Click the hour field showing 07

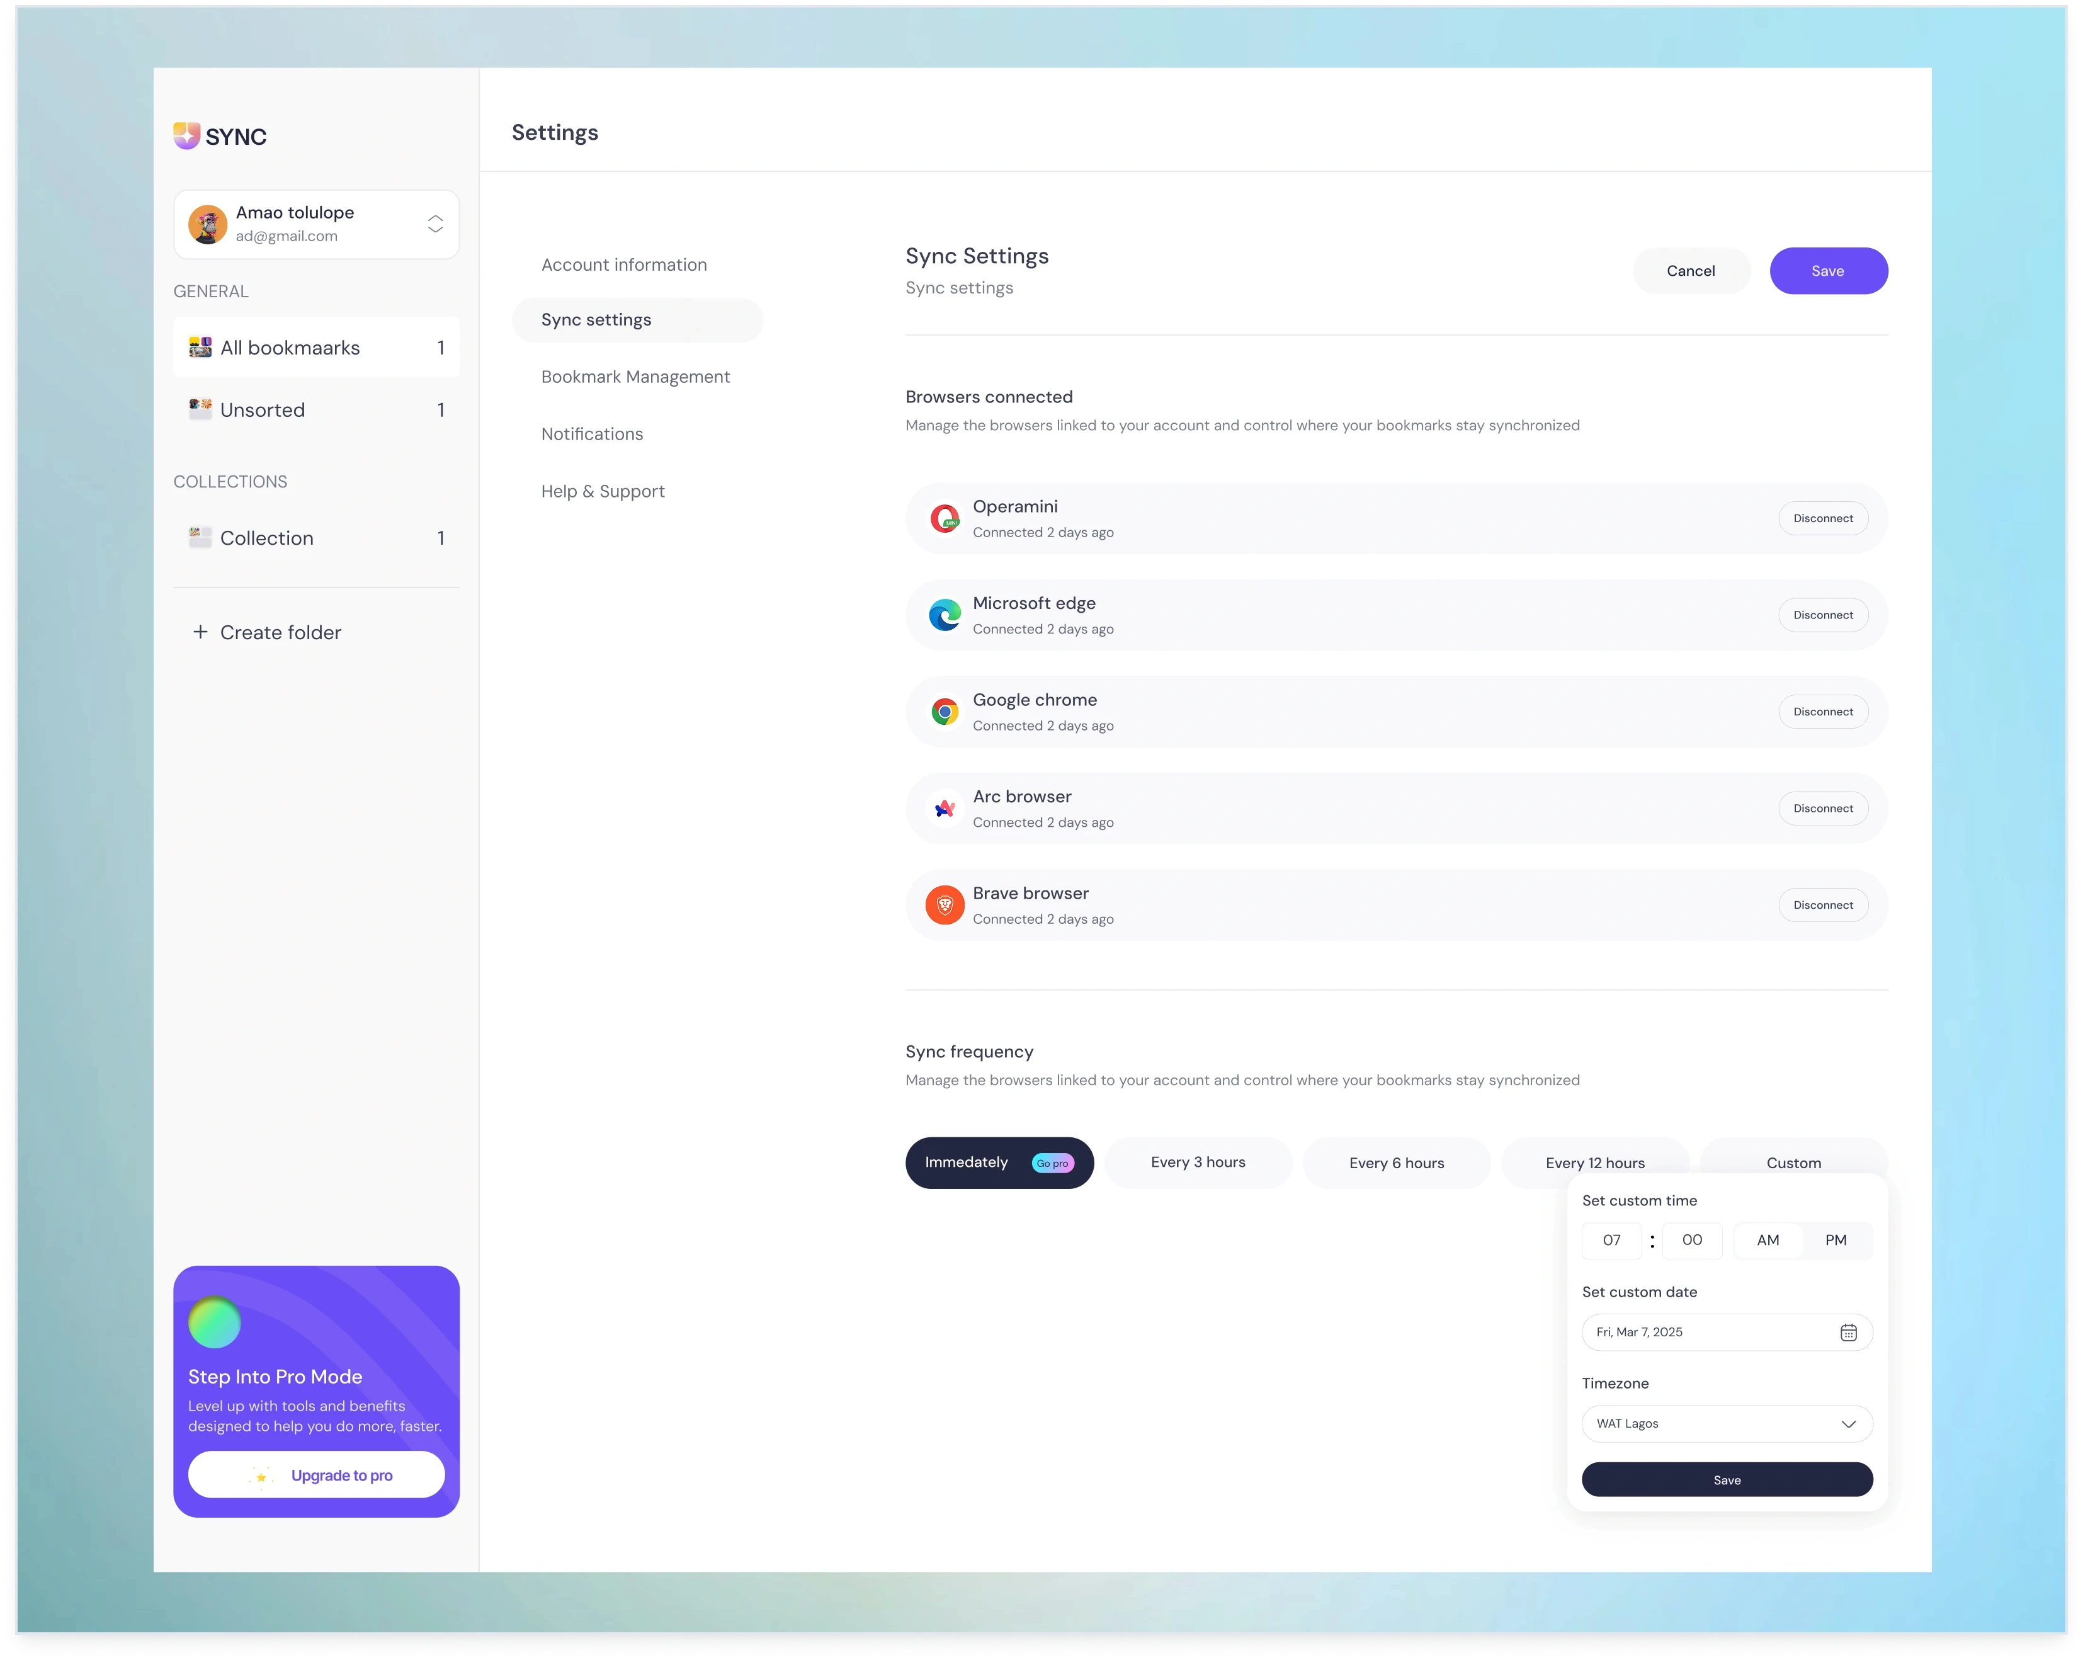(1611, 1240)
